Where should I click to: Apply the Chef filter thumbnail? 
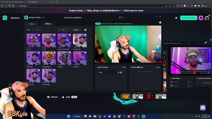click(49, 40)
